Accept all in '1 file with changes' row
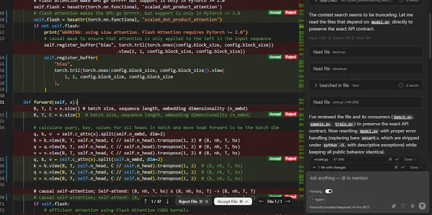The width and height of the screenshot is (432, 215). coord(403,167)
